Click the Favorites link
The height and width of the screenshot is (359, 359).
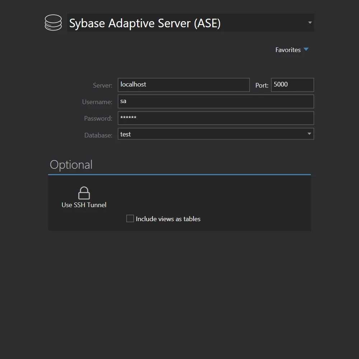tap(288, 50)
